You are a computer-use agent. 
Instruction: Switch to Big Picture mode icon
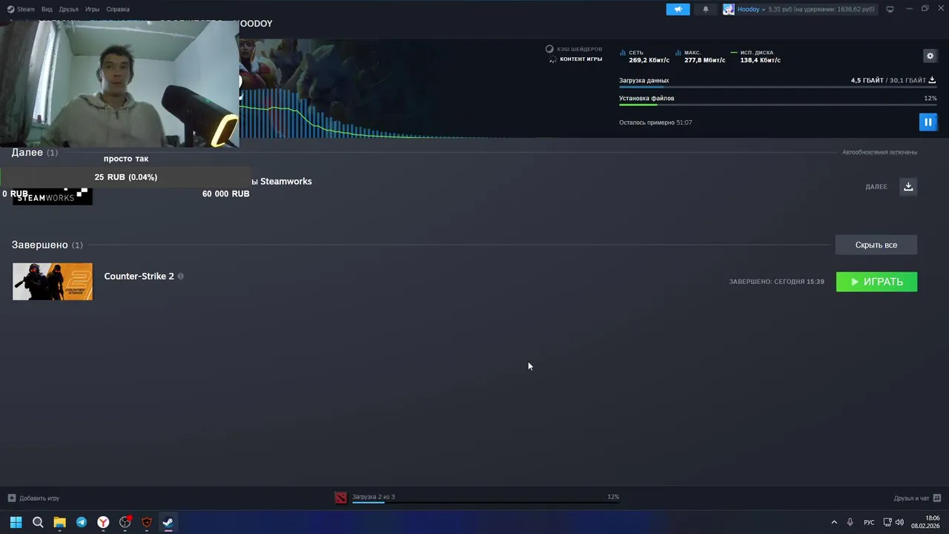pyautogui.click(x=890, y=10)
